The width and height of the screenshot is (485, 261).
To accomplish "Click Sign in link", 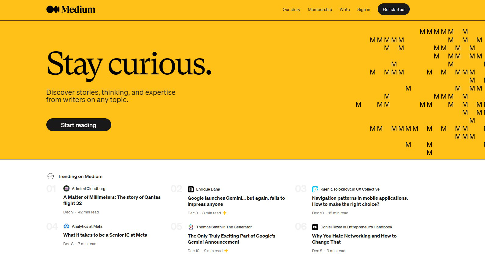I will (x=364, y=9).
